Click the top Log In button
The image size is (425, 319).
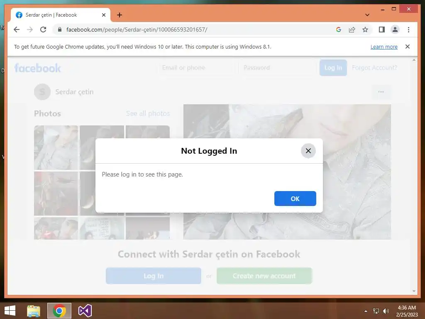(x=333, y=68)
